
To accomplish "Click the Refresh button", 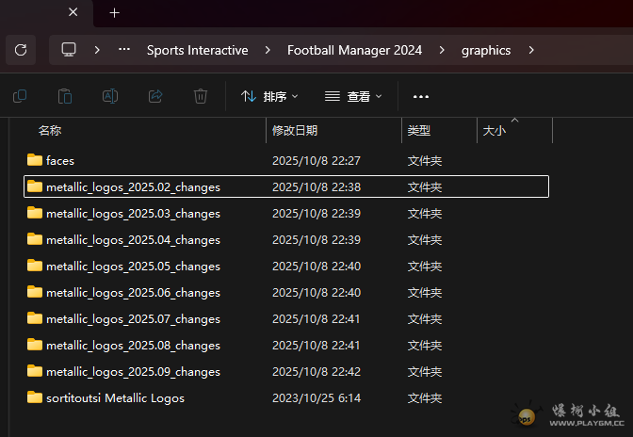I will (x=21, y=50).
